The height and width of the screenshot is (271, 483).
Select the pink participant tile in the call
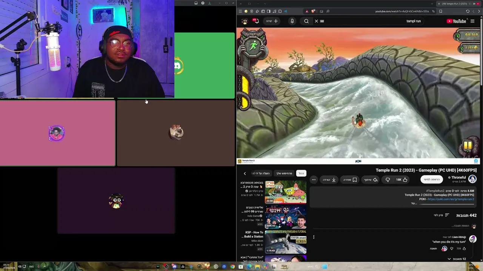point(57,133)
